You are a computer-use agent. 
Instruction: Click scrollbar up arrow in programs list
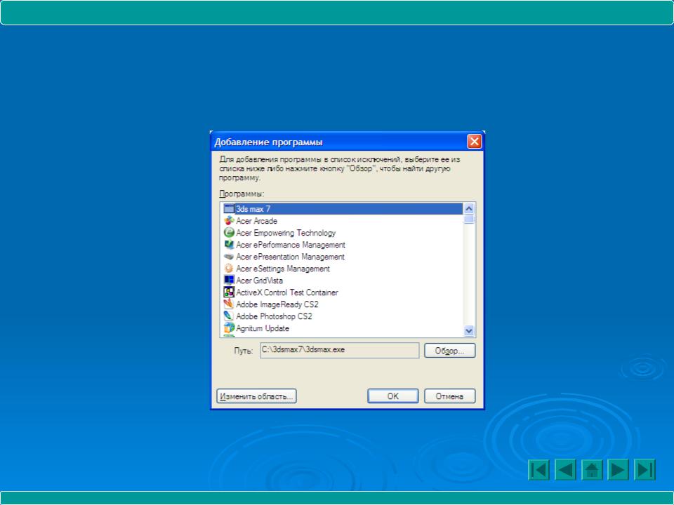(x=469, y=209)
